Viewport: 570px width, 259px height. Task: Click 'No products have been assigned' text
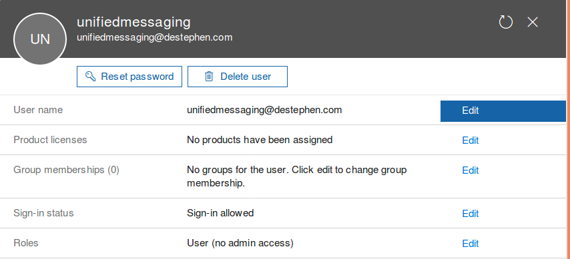pos(260,140)
